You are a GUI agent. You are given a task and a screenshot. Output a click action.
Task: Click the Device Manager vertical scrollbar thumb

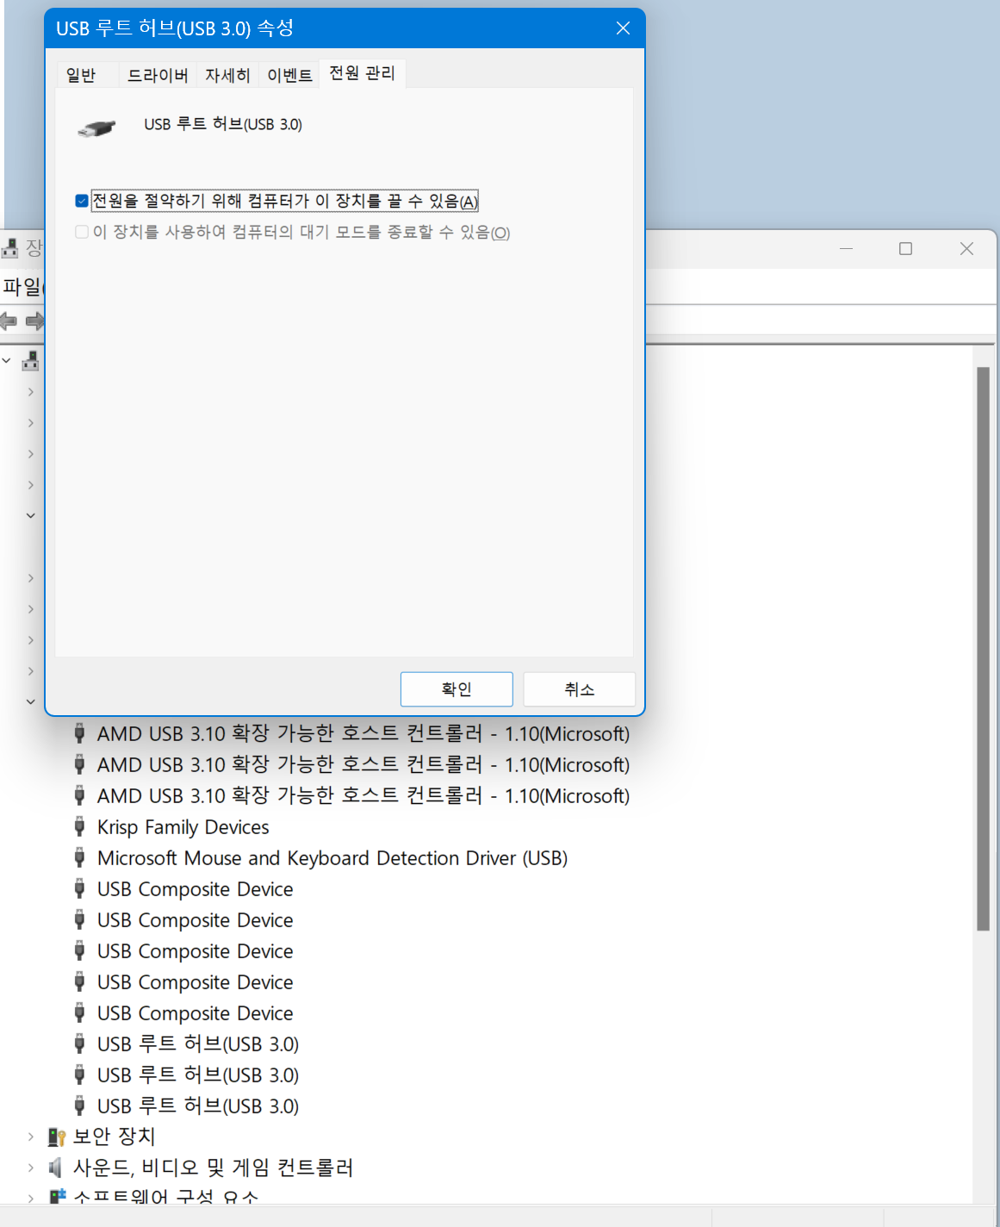pos(983,646)
